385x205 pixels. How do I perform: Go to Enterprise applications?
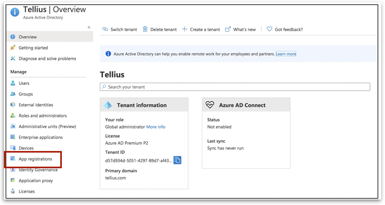40,137
